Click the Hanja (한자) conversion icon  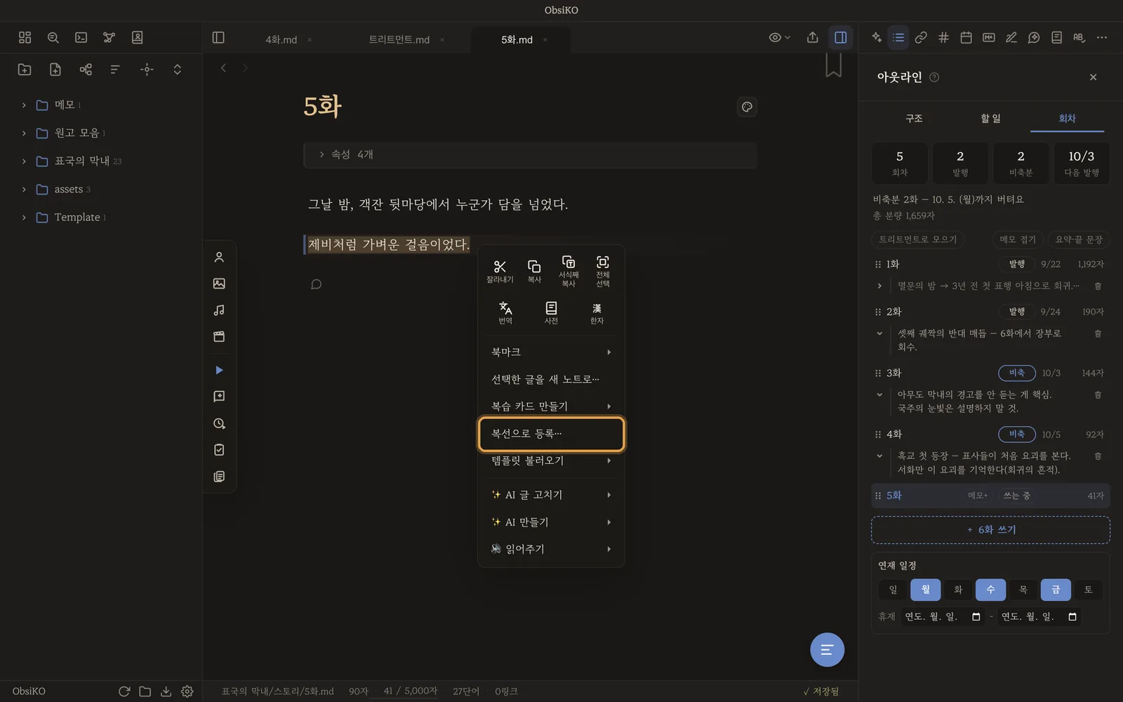point(597,312)
